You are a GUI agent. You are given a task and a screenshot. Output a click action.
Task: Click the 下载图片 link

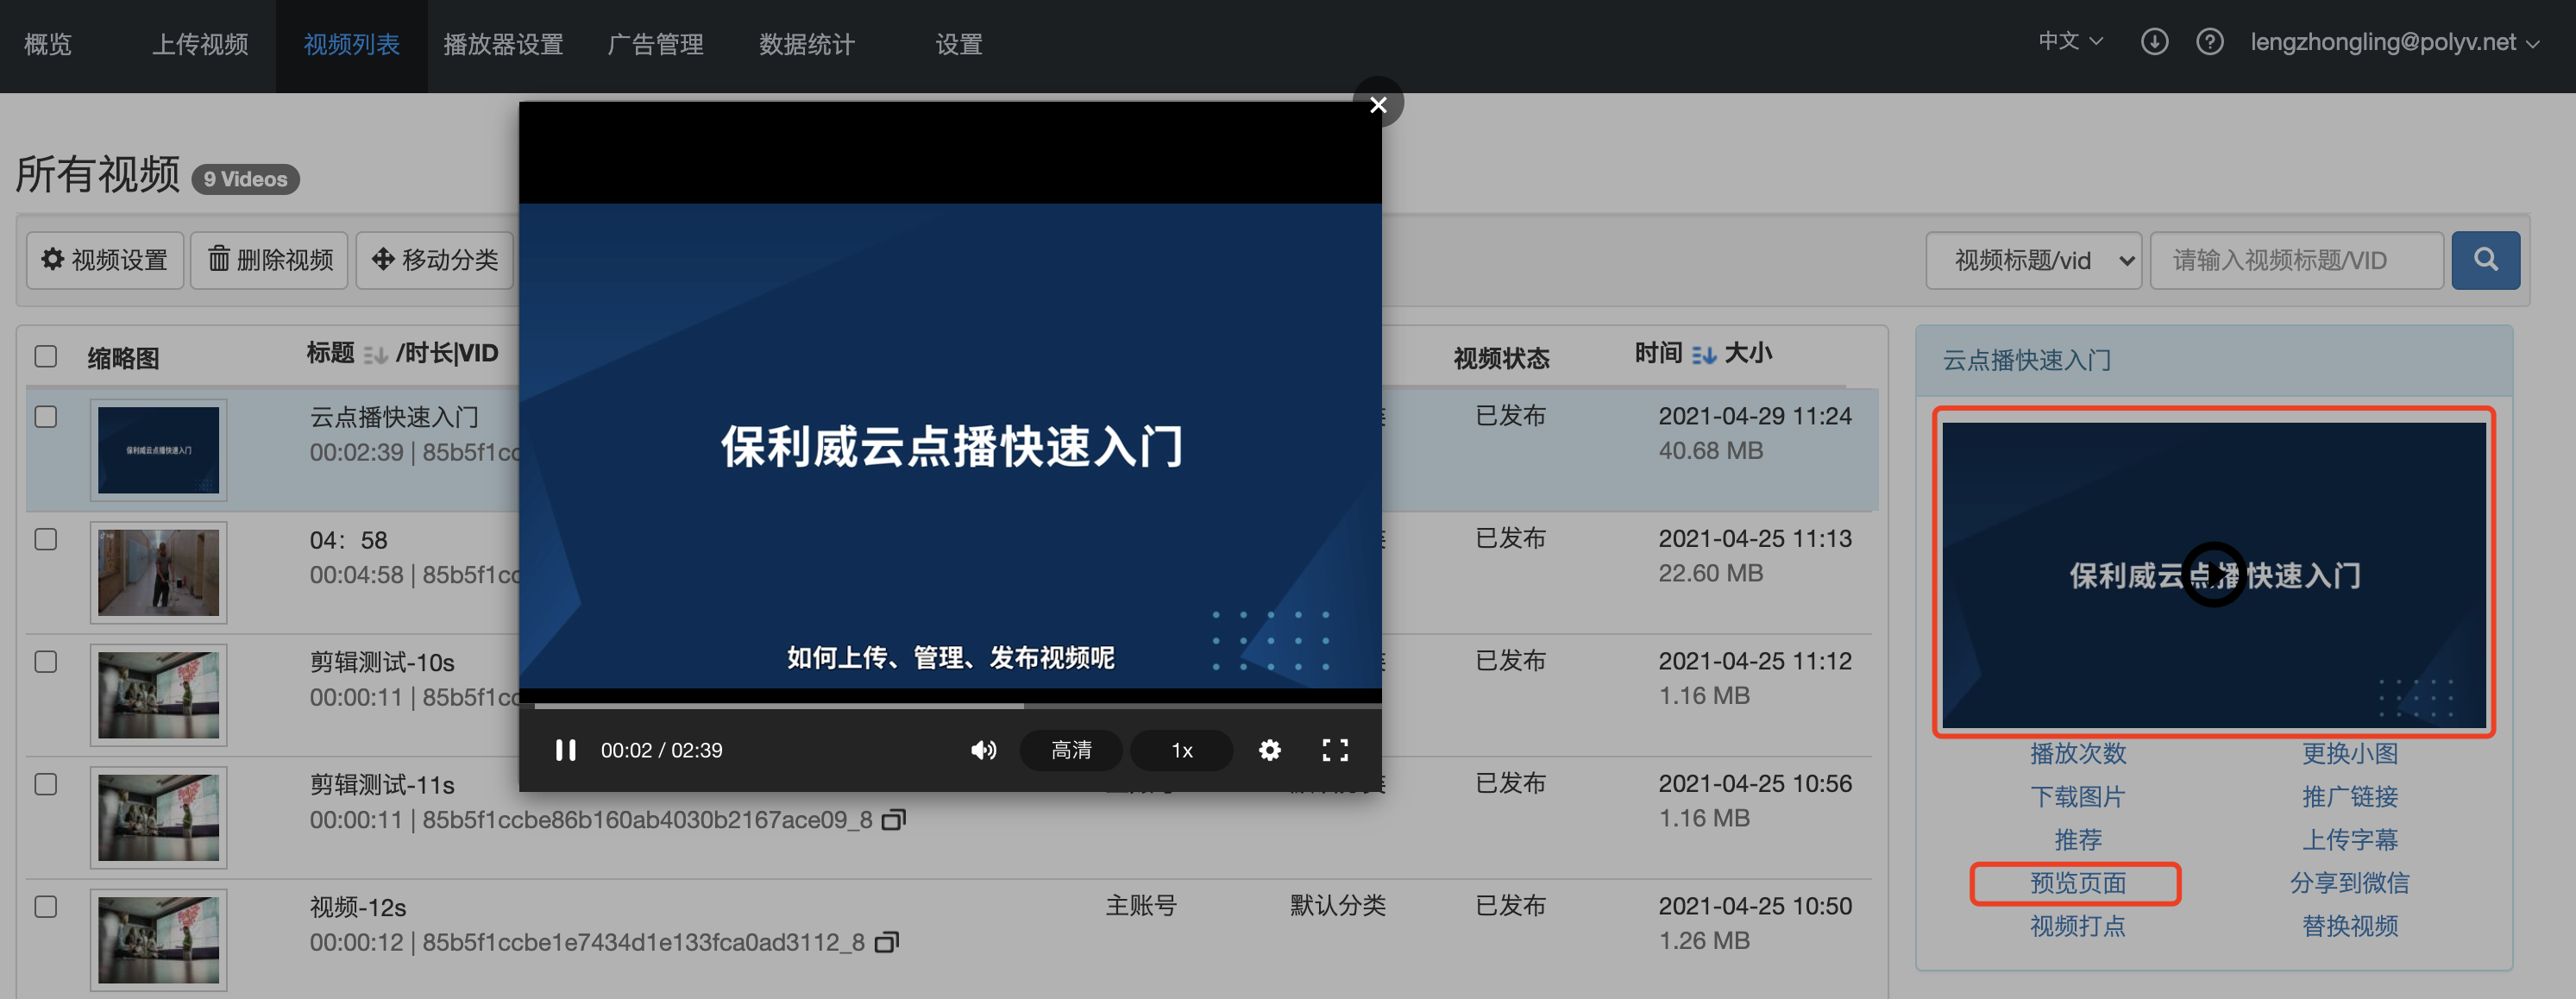click(2078, 797)
